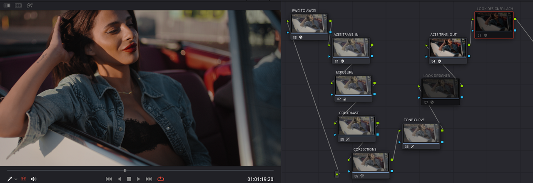
Task: Click green RGB output of LOOK DESIGNER LACH
Action: [x=515, y=19]
